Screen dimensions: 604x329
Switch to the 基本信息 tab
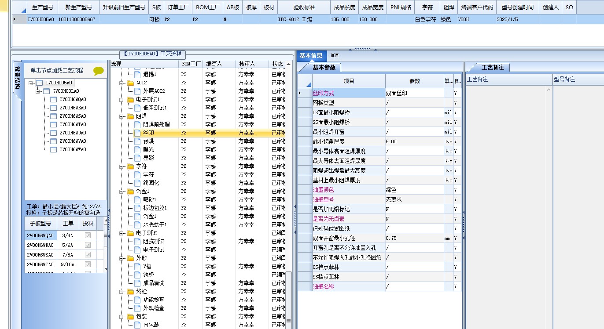pos(311,55)
